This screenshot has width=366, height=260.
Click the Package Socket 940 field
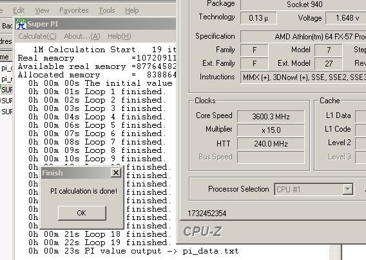click(x=303, y=5)
